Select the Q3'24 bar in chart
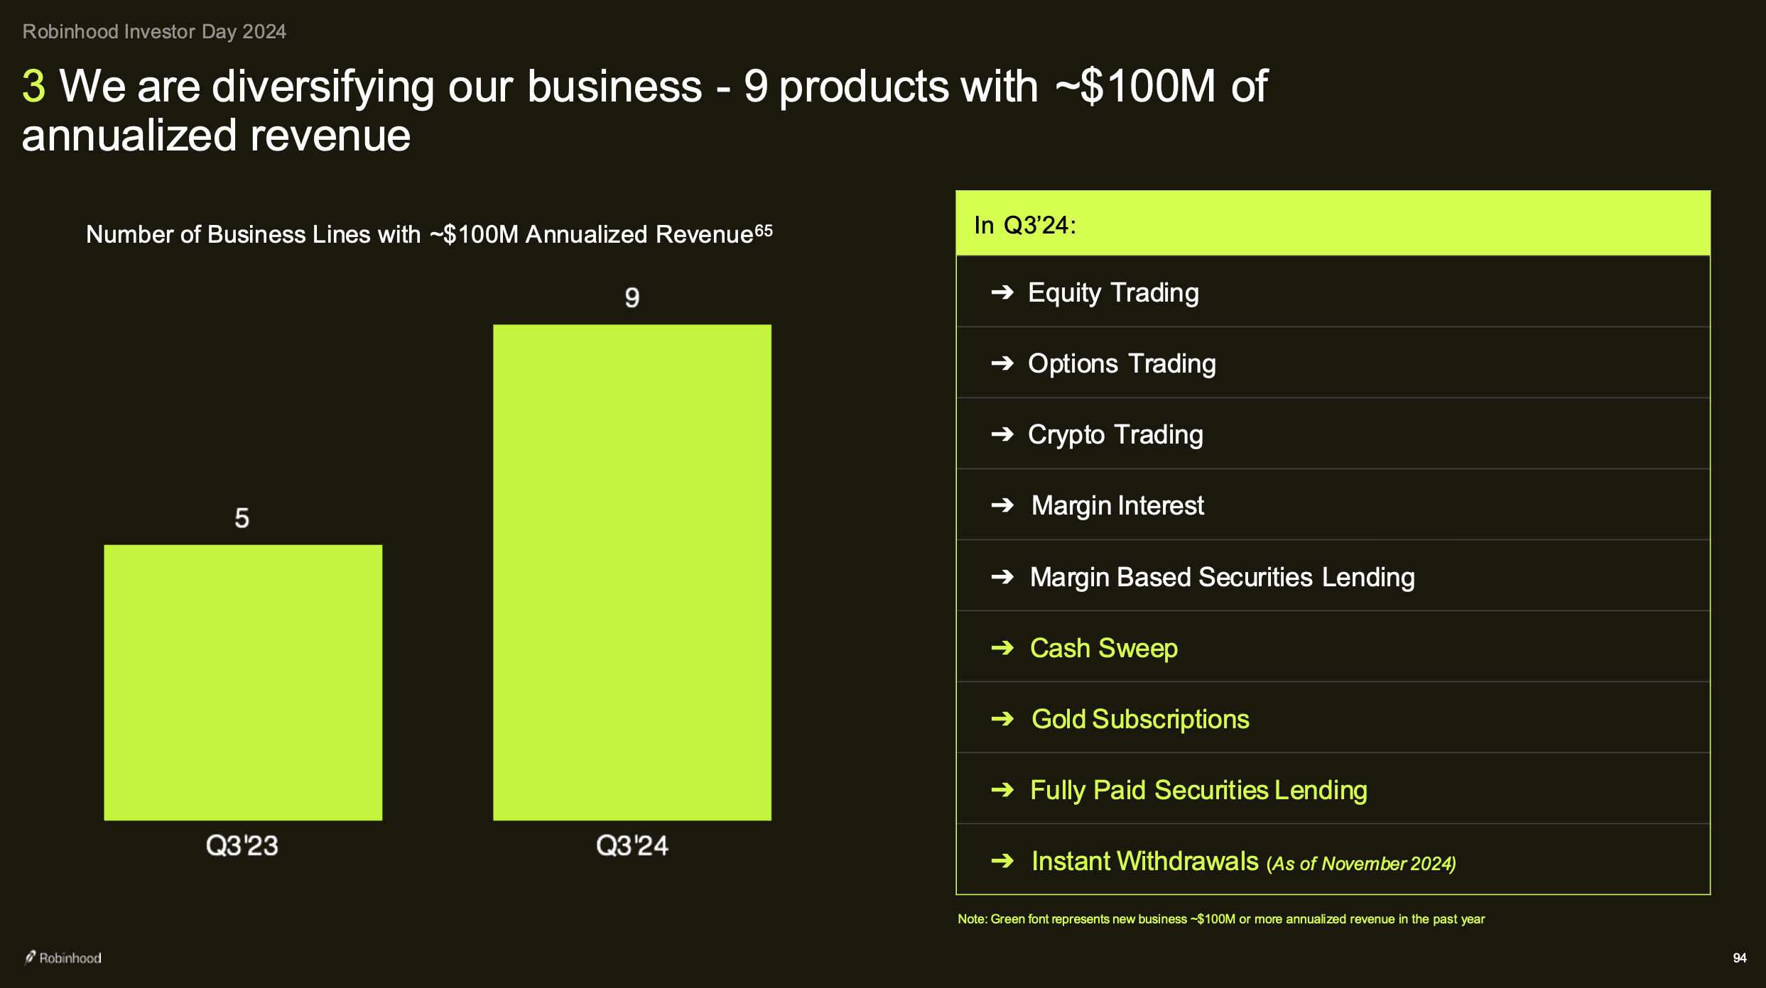1766x988 pixels. [632, 573]
